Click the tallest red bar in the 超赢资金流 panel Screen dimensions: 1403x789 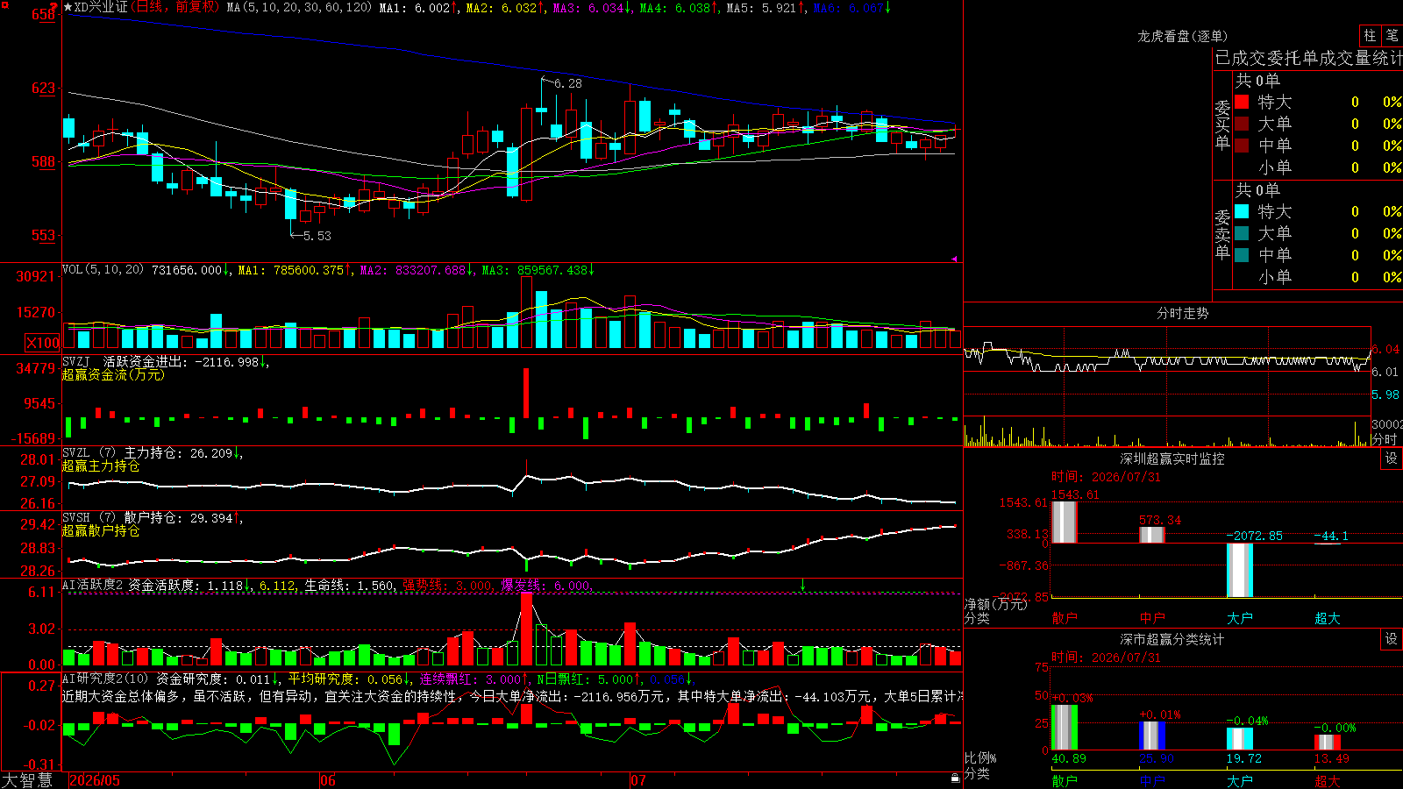click(526, 393)
